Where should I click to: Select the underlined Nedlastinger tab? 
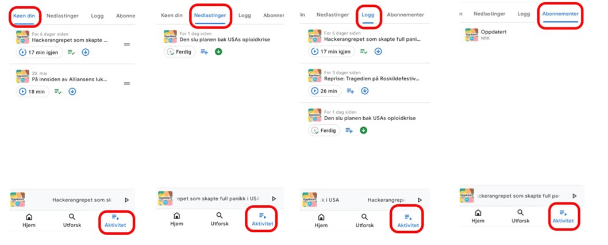pos(209,16)
